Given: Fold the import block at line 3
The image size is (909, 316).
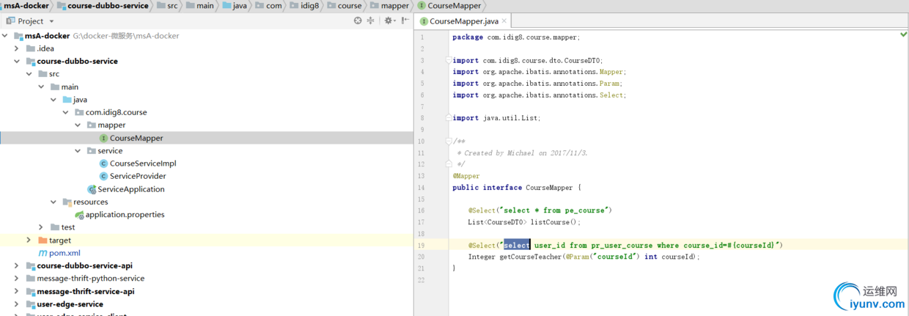Looking at the screenshot, I should click(x=449, y=60).
